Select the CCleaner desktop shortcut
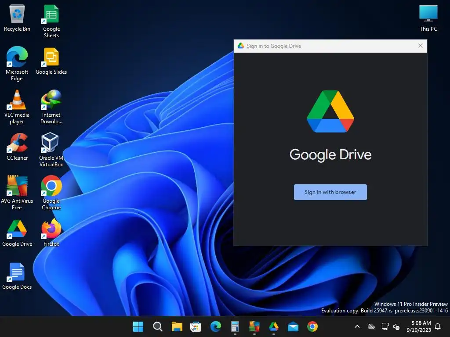Viewport: 450px width, 337px height. click(x=17, y=147)
